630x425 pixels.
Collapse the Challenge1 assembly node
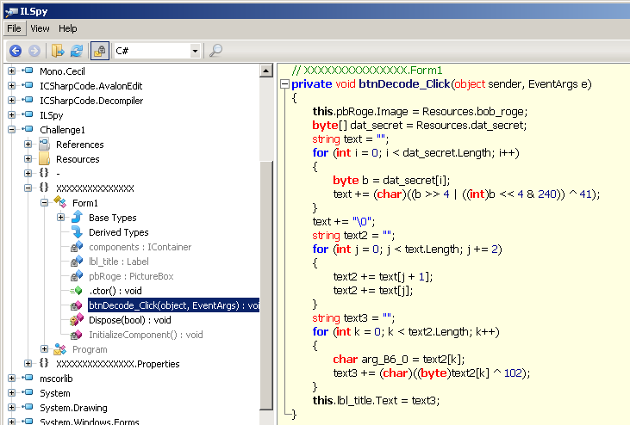tap(12, 130)
